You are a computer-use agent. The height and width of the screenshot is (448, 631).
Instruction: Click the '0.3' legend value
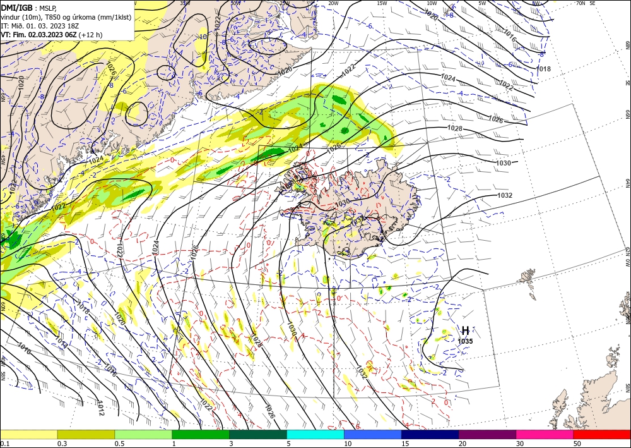[x=62, y=444]
